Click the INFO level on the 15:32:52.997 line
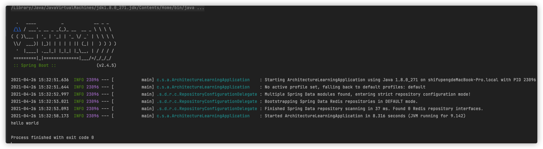Viewport: 543px width, 149px height. pyautogui.click(x=79, y=94)
